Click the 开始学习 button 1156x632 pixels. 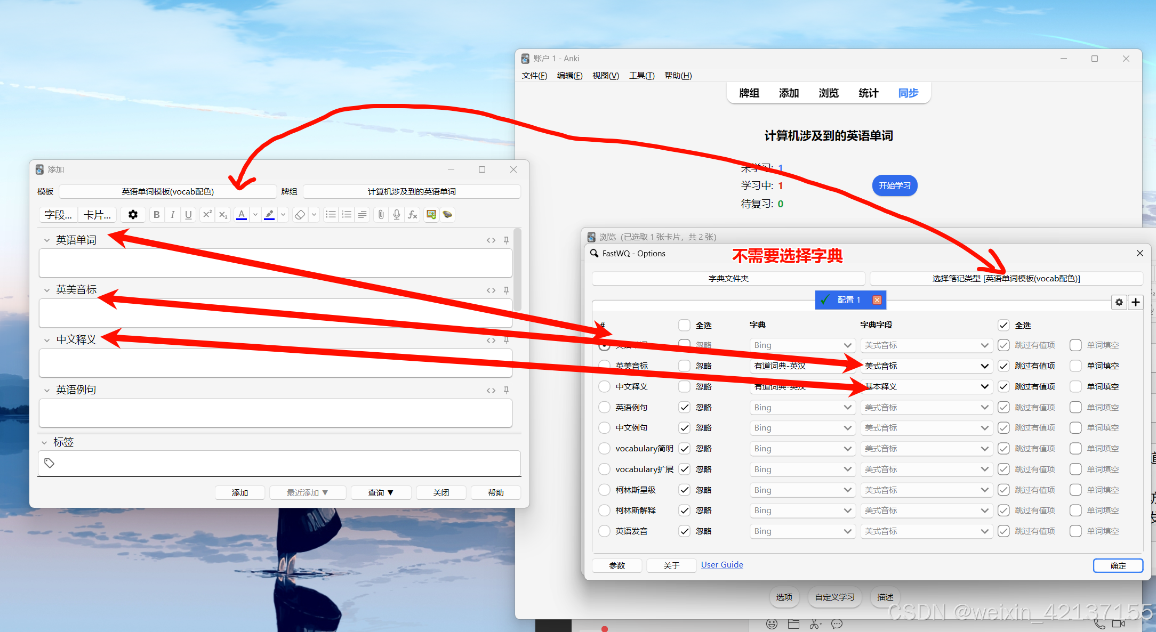[894, 185]
